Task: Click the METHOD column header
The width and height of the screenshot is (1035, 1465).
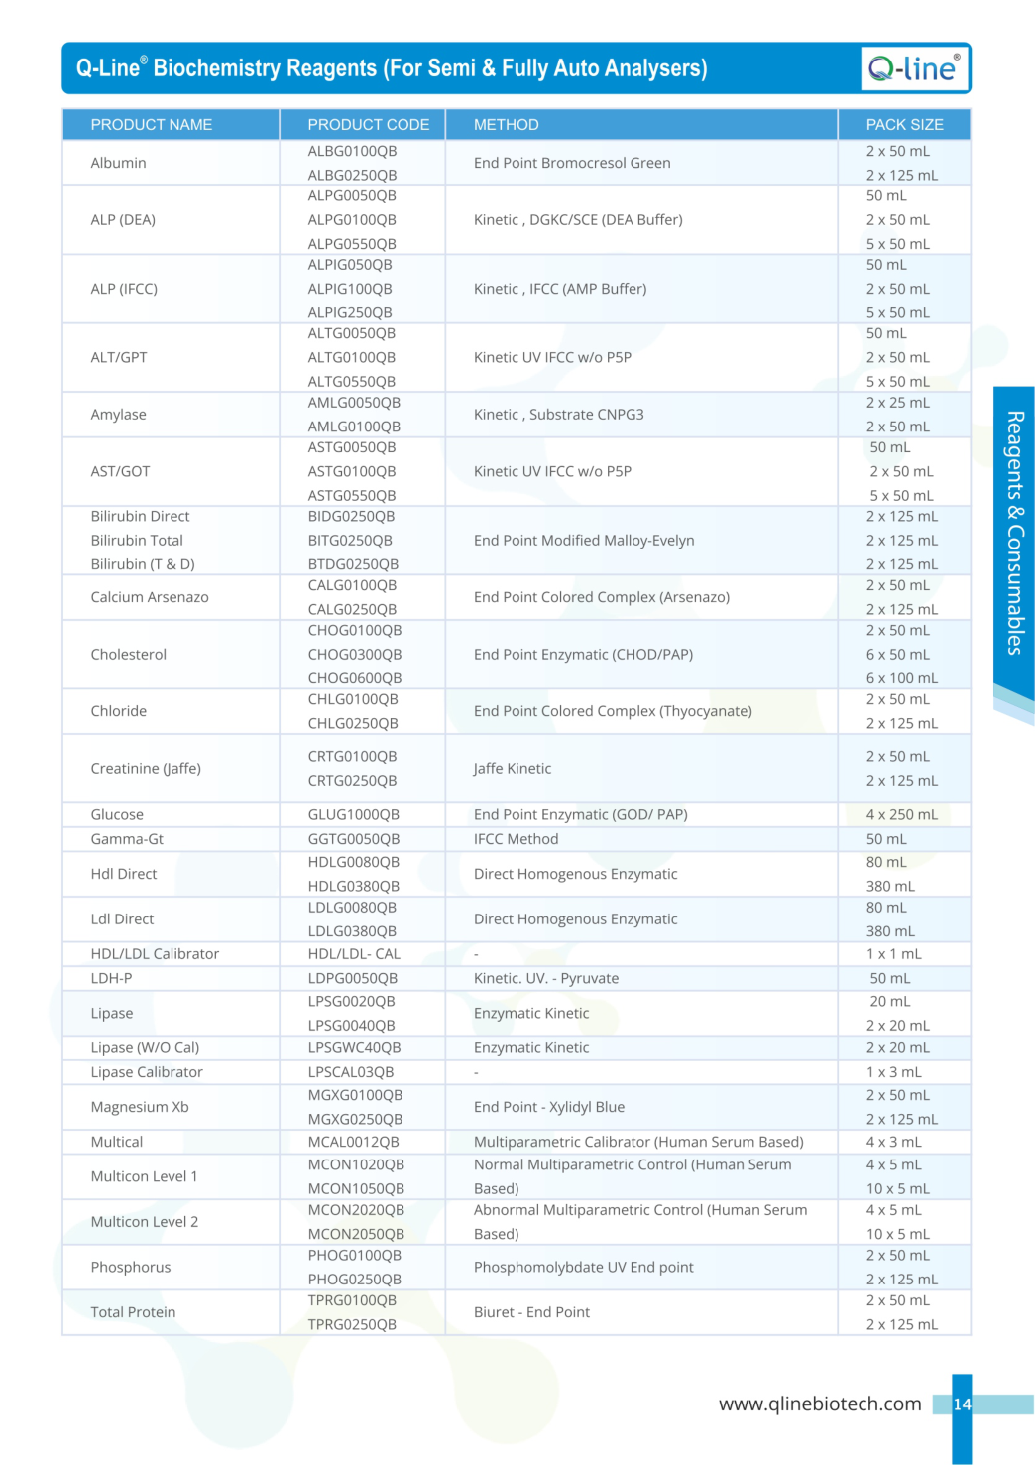Action: point(506,125)
